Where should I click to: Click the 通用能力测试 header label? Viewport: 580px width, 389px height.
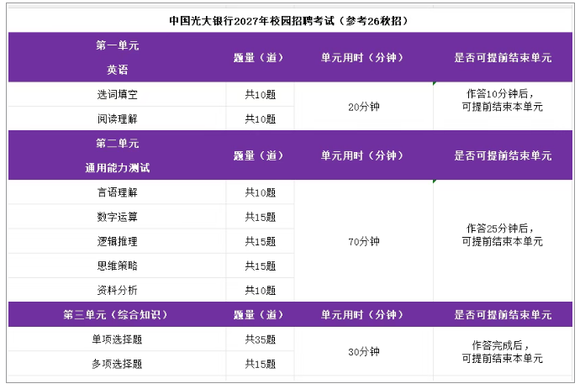(117, 167)
